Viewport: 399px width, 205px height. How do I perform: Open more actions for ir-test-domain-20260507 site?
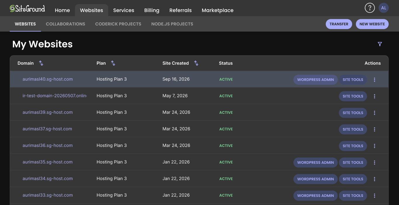coord(374,96)
